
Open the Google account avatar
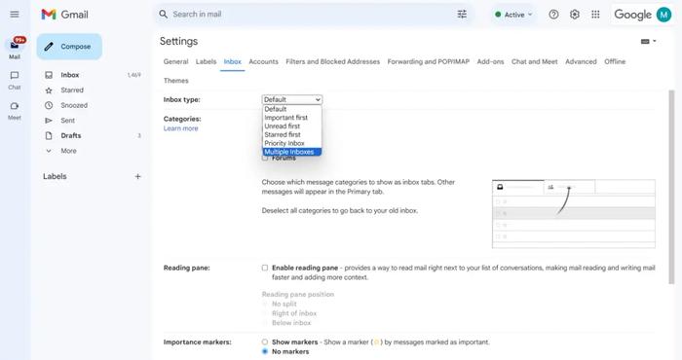(663, 15)
